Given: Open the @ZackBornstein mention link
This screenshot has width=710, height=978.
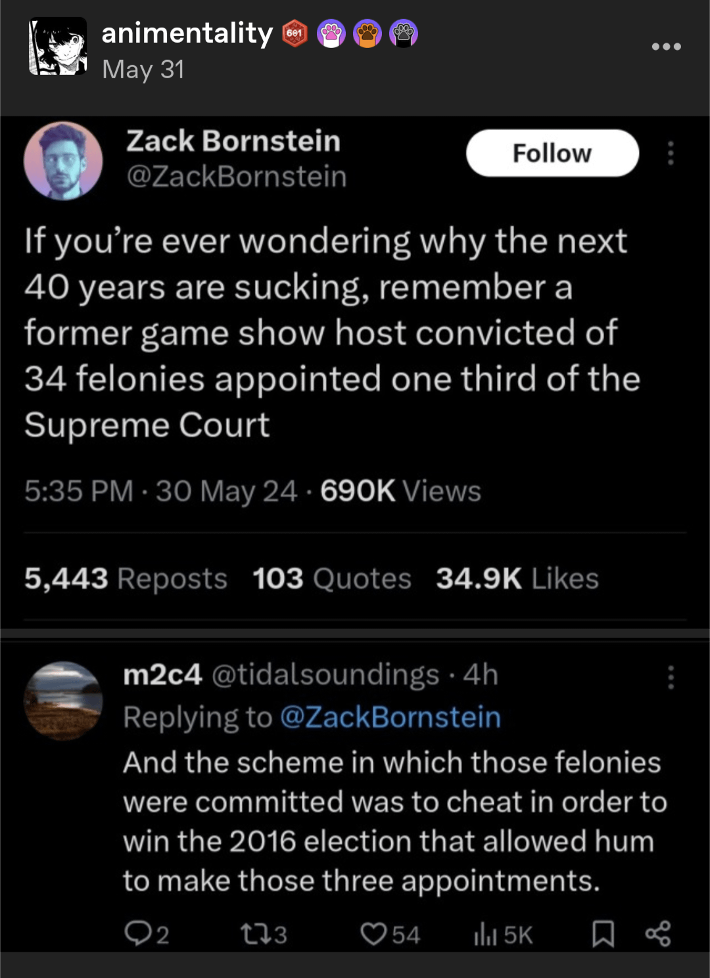Looking at the screenshot, I should 390,717.
